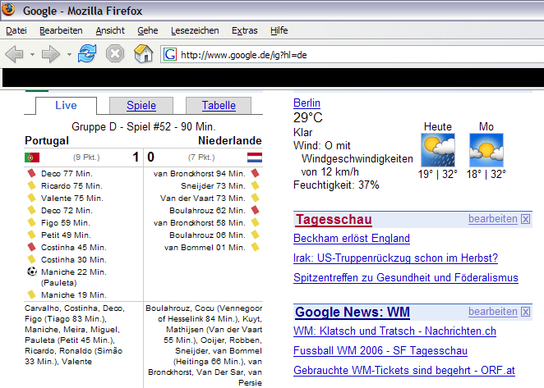Image resolution: width=544 pixels, height=388 pixels.
Task: Select the Live tab
Action: pos(66,105)
